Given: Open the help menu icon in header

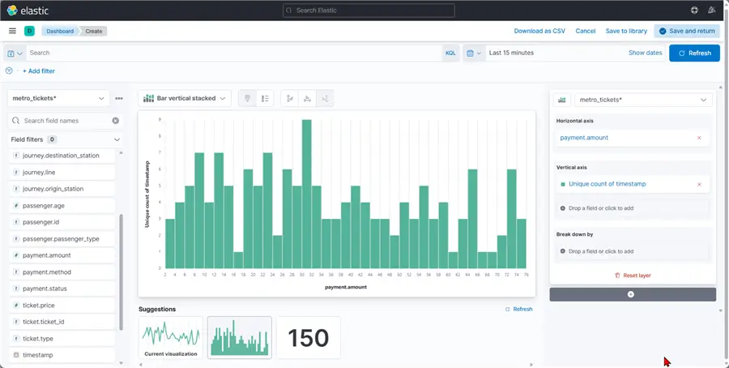Looking at the screenshot, I should pyautogui.click(x=695, y=11).
